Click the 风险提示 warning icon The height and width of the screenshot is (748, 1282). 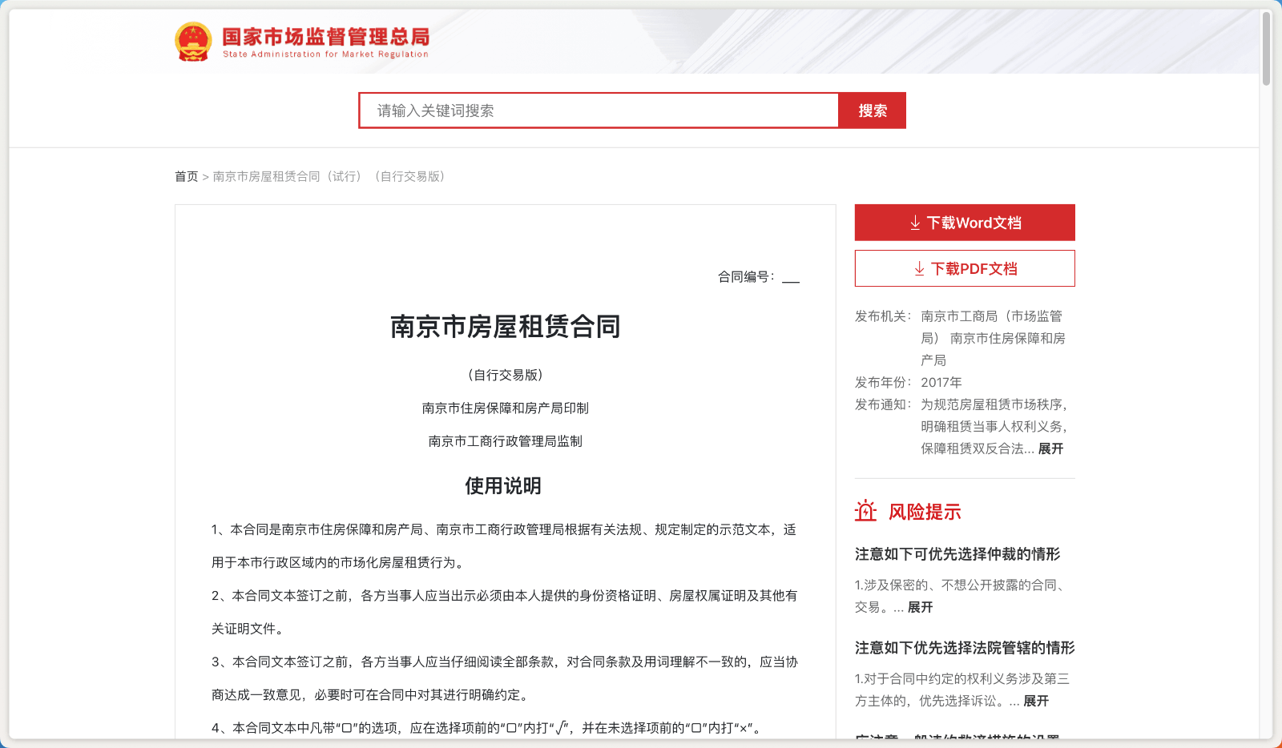point(865,511)
